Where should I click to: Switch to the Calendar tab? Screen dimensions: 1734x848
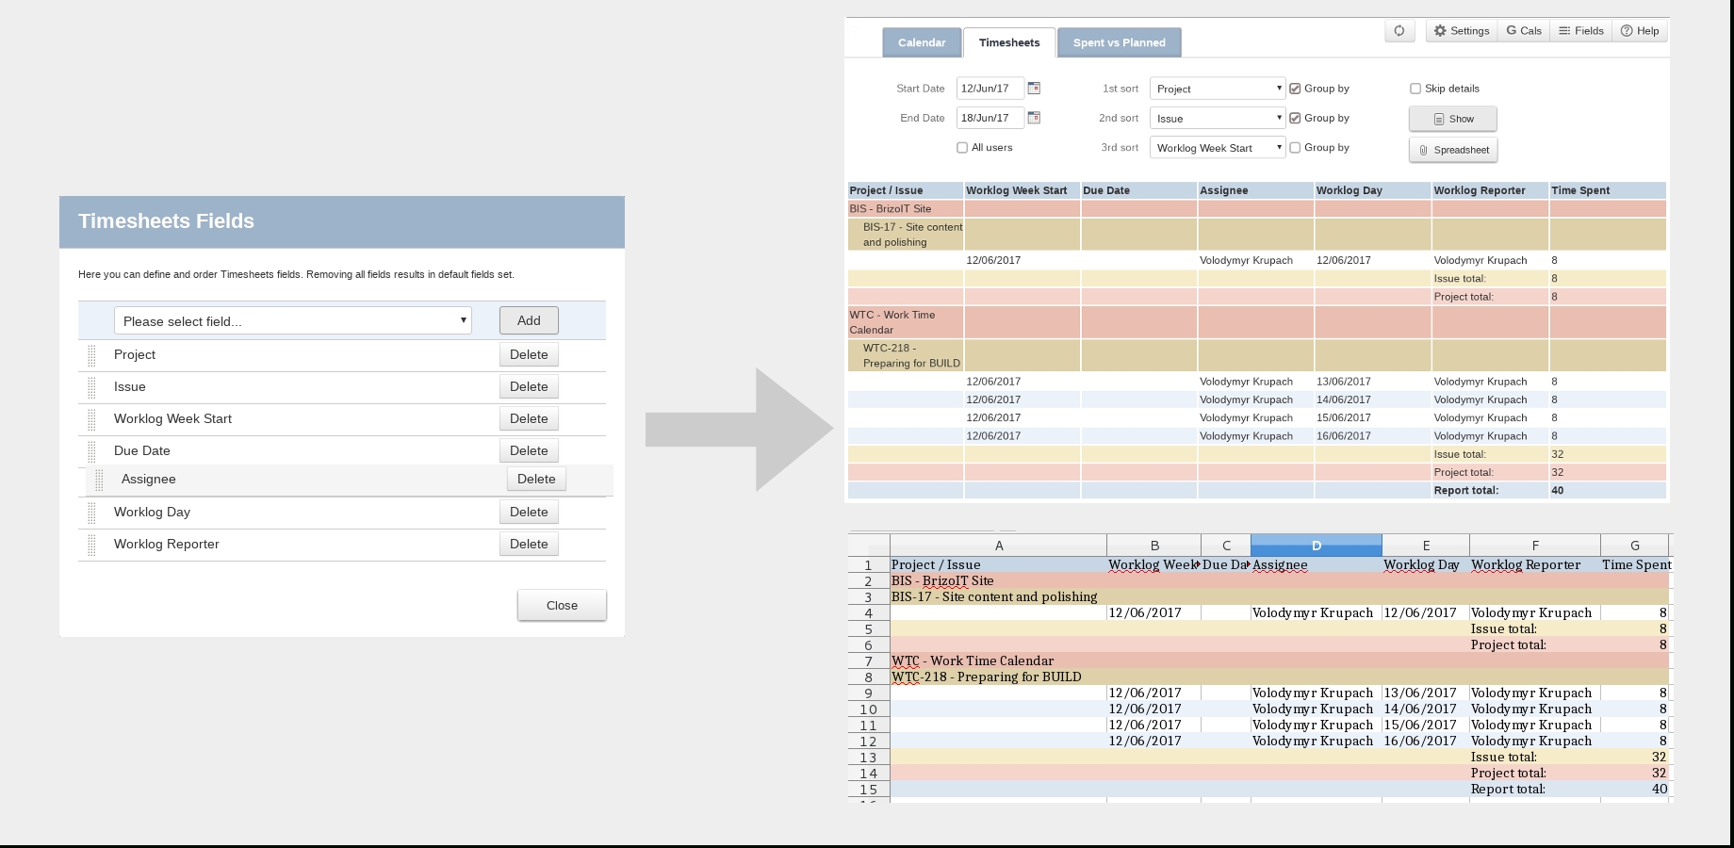922,42
